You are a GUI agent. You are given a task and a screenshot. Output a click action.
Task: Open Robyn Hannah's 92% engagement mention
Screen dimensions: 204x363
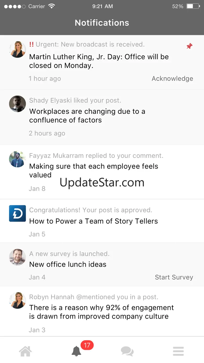(x=101, y=312)
